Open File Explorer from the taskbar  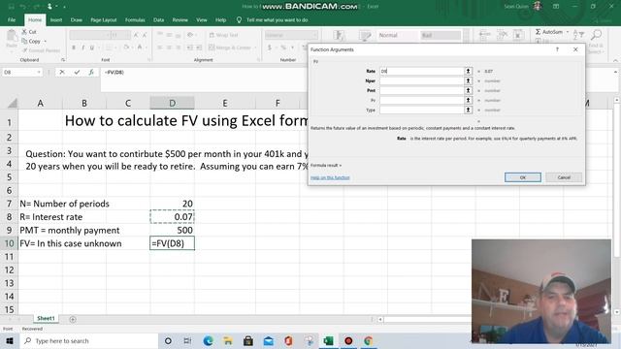(x=228, y=340)
